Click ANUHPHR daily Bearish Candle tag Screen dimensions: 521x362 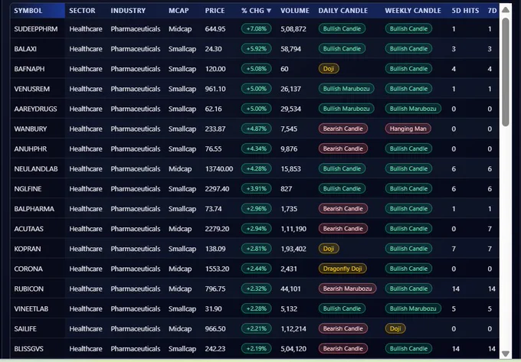343,148
